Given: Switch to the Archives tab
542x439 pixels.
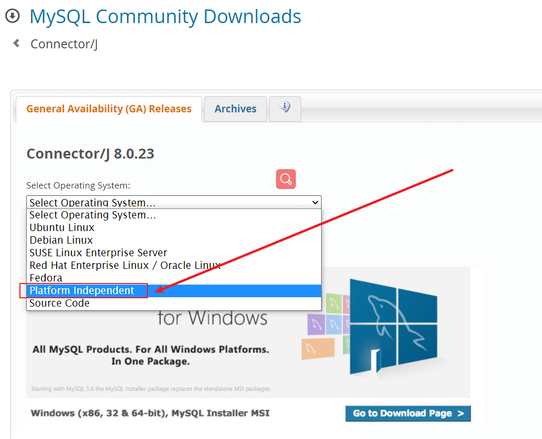Looking at the screenshot, I should 236,109.
